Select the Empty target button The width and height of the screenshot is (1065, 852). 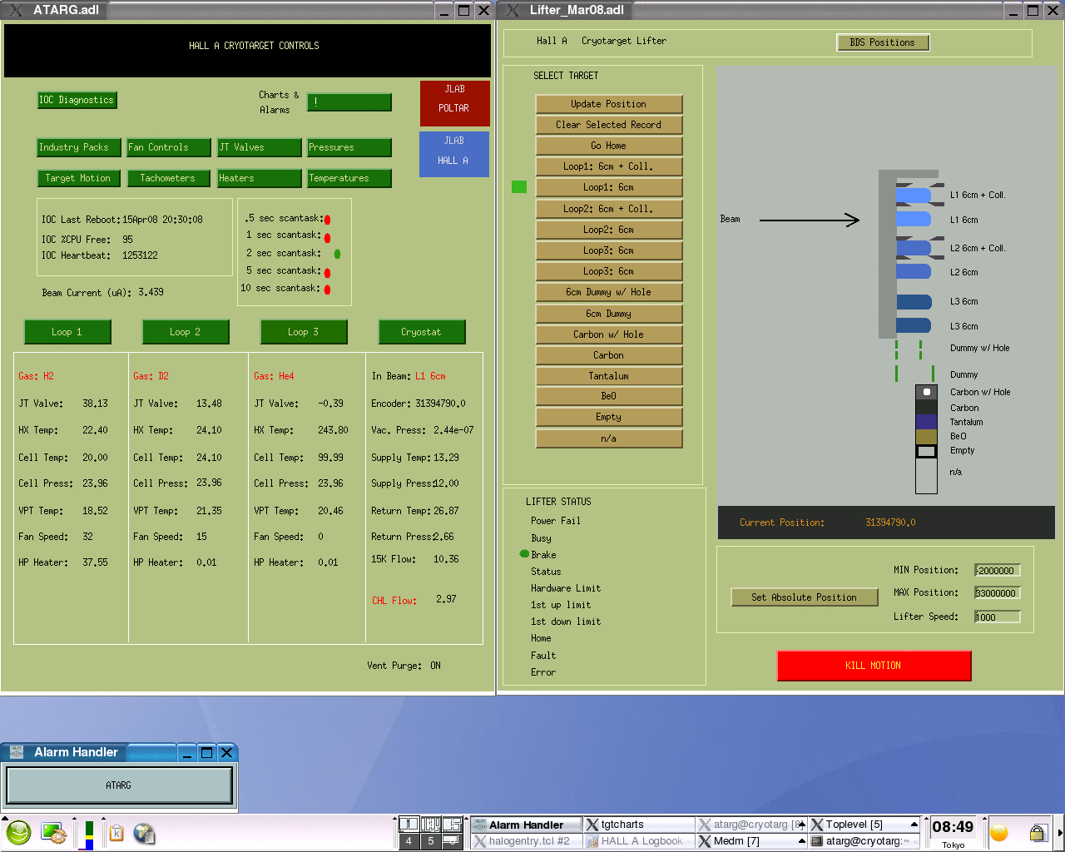point(609,417)
